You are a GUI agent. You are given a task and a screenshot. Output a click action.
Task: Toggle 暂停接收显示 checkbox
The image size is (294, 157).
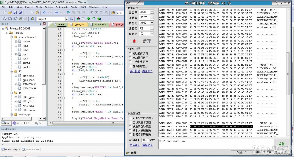tap(130, 66)
